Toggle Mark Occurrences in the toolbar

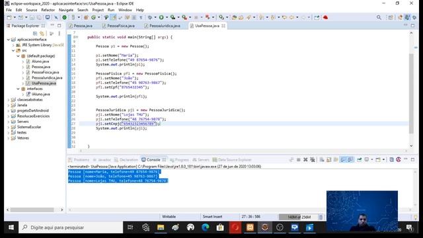tap(114, 18)
